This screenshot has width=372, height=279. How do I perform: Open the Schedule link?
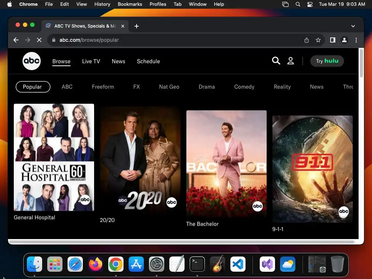pyautogui.click(x=148, y=61)
